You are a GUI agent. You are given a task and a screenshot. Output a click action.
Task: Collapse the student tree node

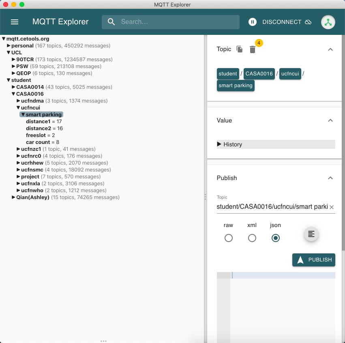pos(9,80)
